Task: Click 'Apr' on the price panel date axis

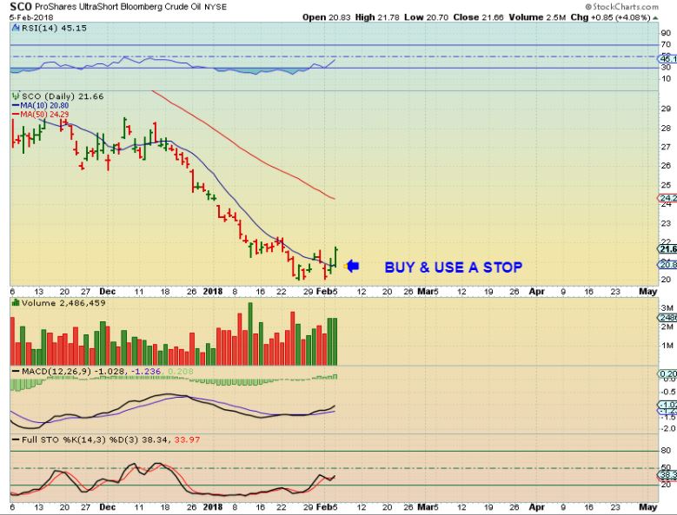Action: click(x=537, y=292)
